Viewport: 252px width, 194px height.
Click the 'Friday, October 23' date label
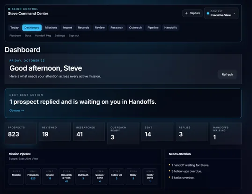point(27,61)
